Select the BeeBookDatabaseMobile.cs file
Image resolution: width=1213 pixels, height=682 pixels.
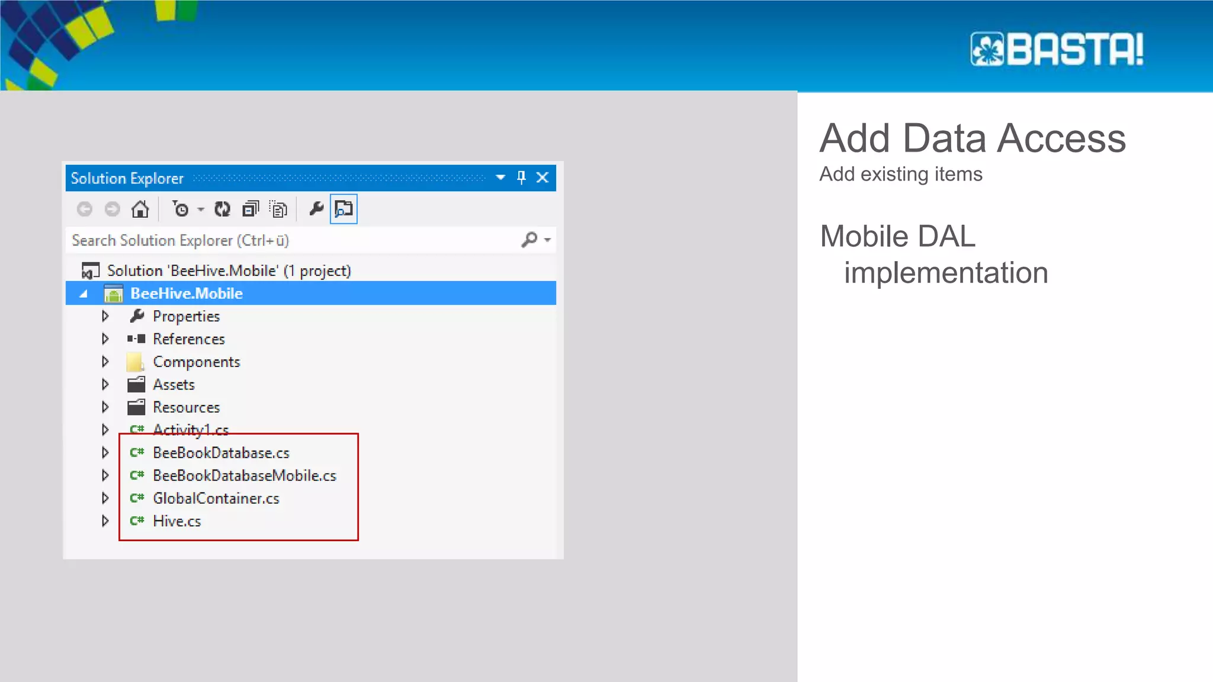point(245,475)
